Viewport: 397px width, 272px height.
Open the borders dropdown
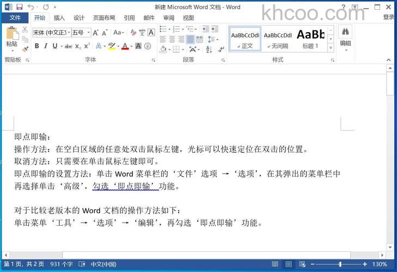pyautogui.click(x=183, y=50)
